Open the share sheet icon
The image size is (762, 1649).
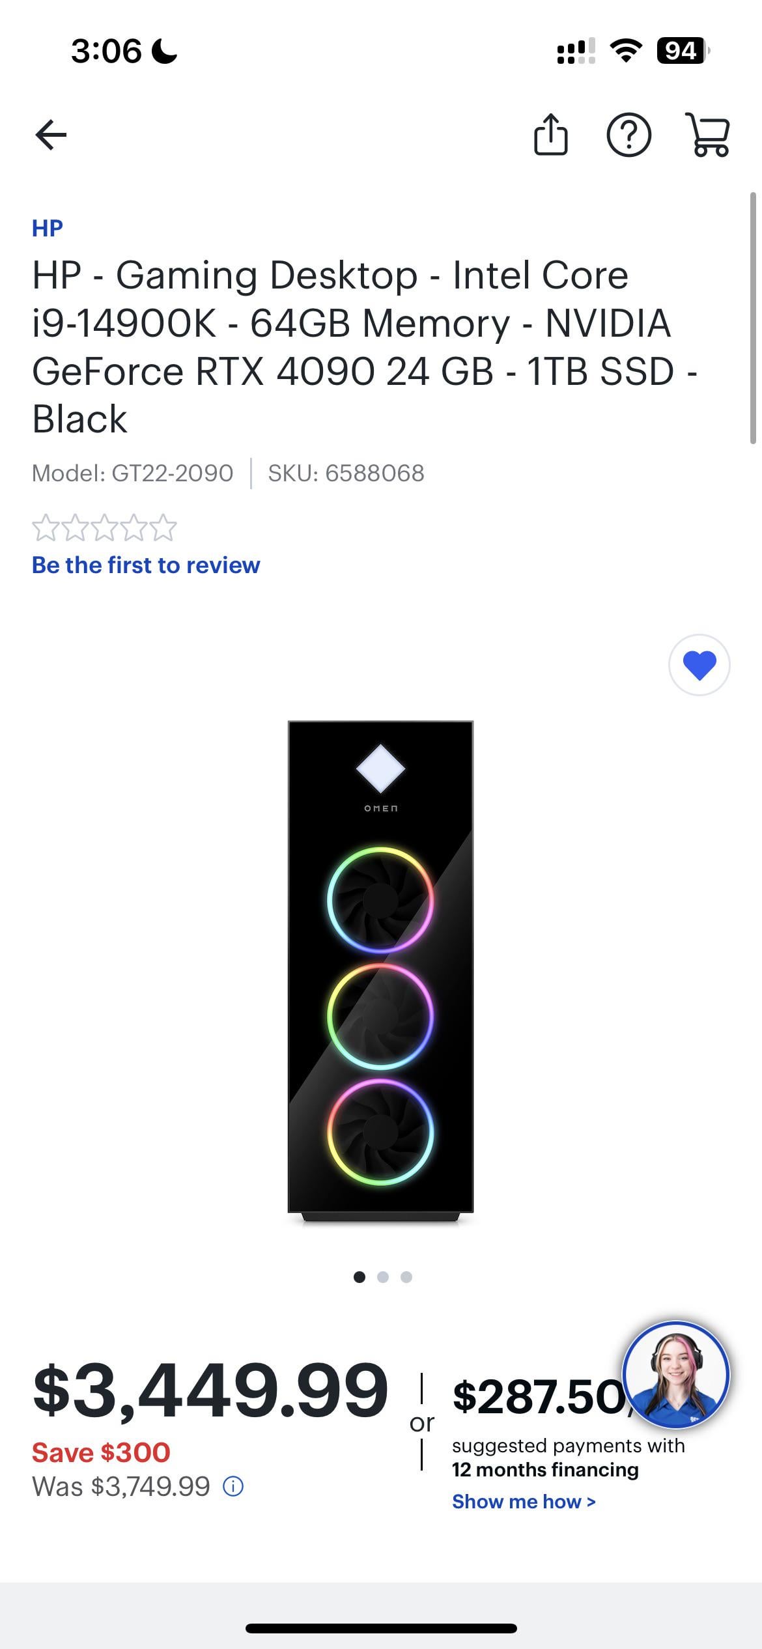pyautogui.click(x=550, y=135)
